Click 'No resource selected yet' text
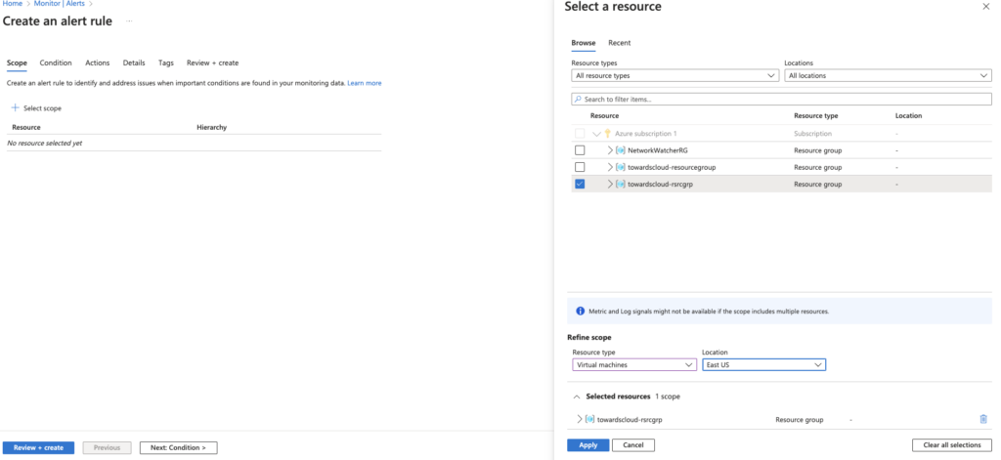Viewport: 1001px width, 460px height. pos(44,144)
